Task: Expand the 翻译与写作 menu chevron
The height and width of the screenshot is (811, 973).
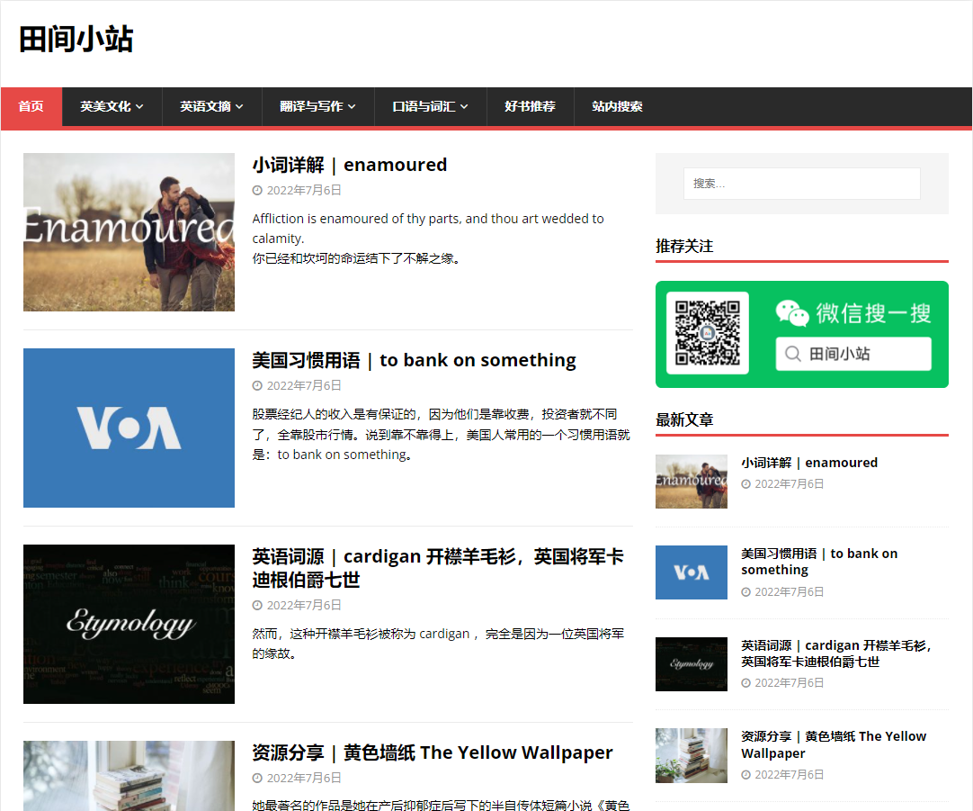Action: (352, 107)
